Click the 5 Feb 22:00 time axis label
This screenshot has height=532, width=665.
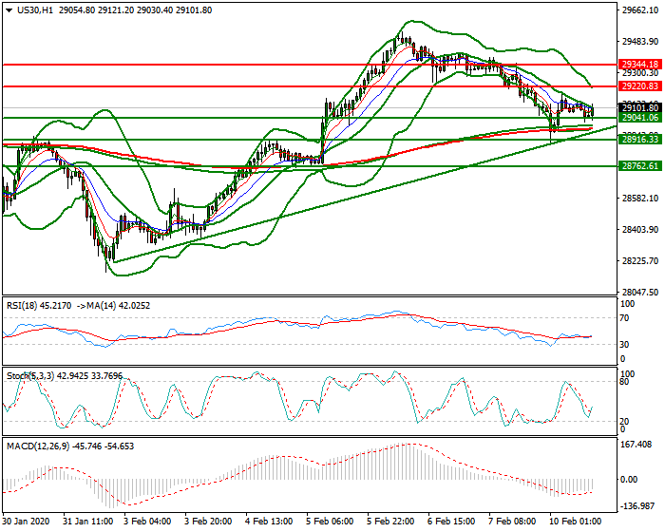390,521
